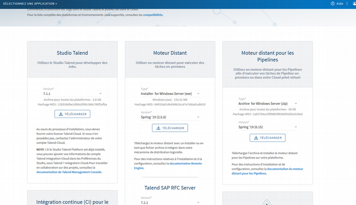Open the Aide help link
The image size is (356, 205).
point(340,4)
